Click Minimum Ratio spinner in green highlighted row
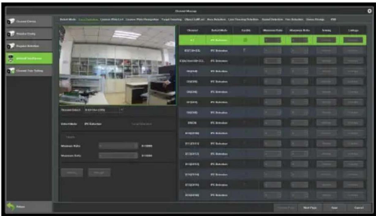The width and height of the screenshot is (376, 216). [x=273, y=40]
